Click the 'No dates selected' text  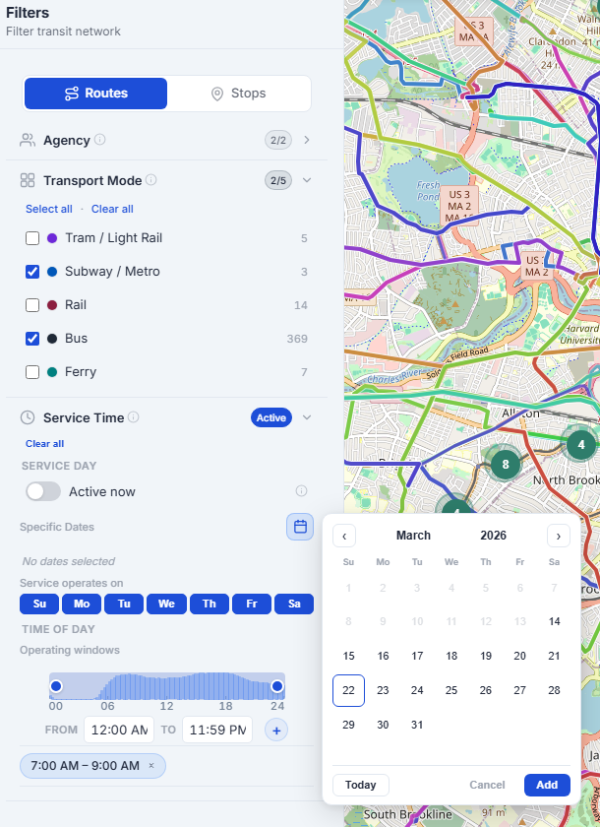point(69,561)
